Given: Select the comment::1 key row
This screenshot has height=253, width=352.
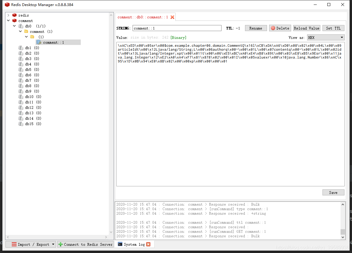Looking at the screenshot, I should [58, 42].
